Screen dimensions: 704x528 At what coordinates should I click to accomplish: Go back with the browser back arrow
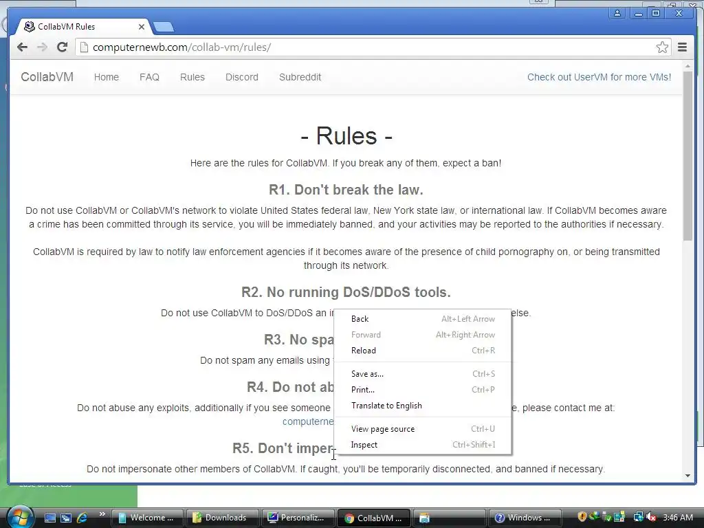pyautogui.click(x=22, y=47)
